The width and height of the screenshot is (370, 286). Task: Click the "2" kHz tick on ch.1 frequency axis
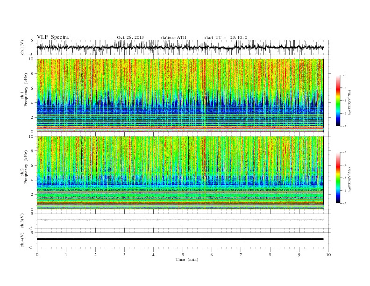33,117
